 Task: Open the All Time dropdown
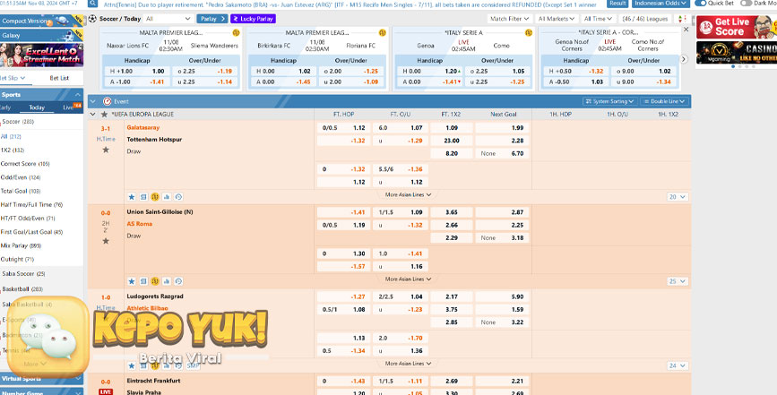pos(598,19)
